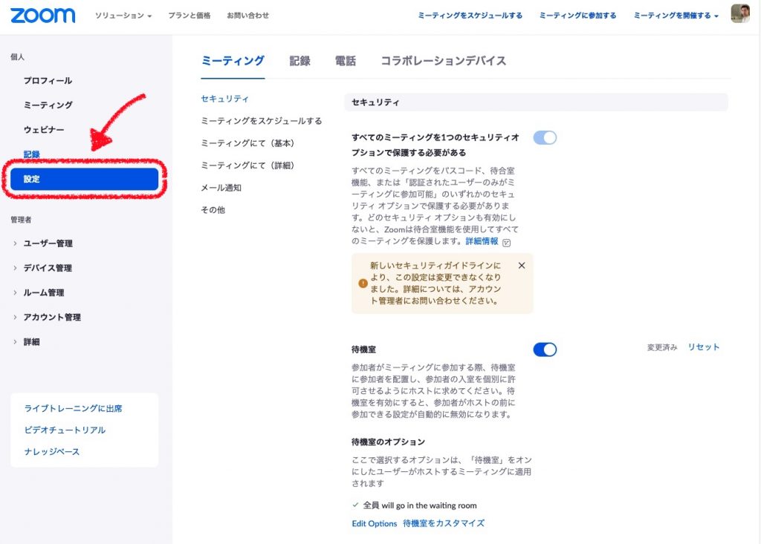Expand ユーザー管理 in the sidebar
Screen dimensions: 761x544
tap(48, 243)
